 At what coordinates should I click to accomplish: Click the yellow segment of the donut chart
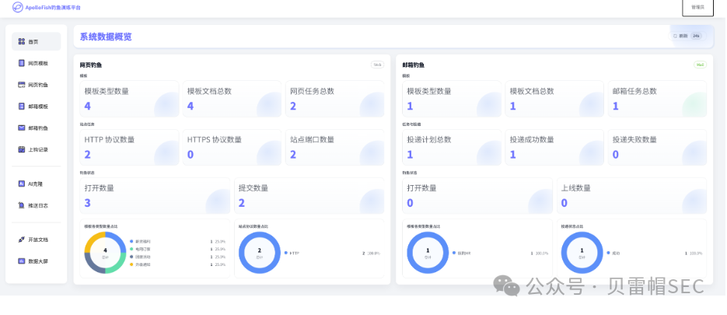pyautogui.click(x=93, y=240)
